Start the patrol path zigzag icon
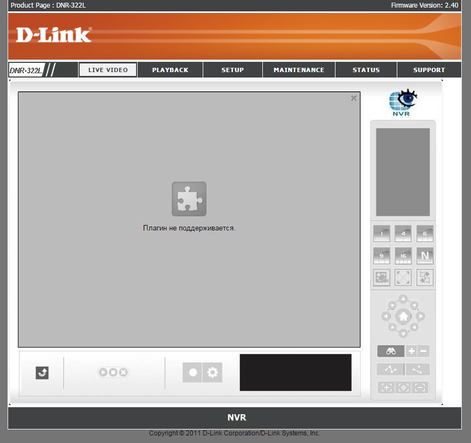471x443 pixels. [x=390, y=369]
